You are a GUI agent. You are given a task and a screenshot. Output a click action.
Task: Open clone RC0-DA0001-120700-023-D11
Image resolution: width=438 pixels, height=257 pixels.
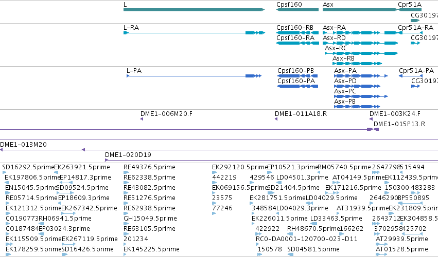(x=307, y=240)
